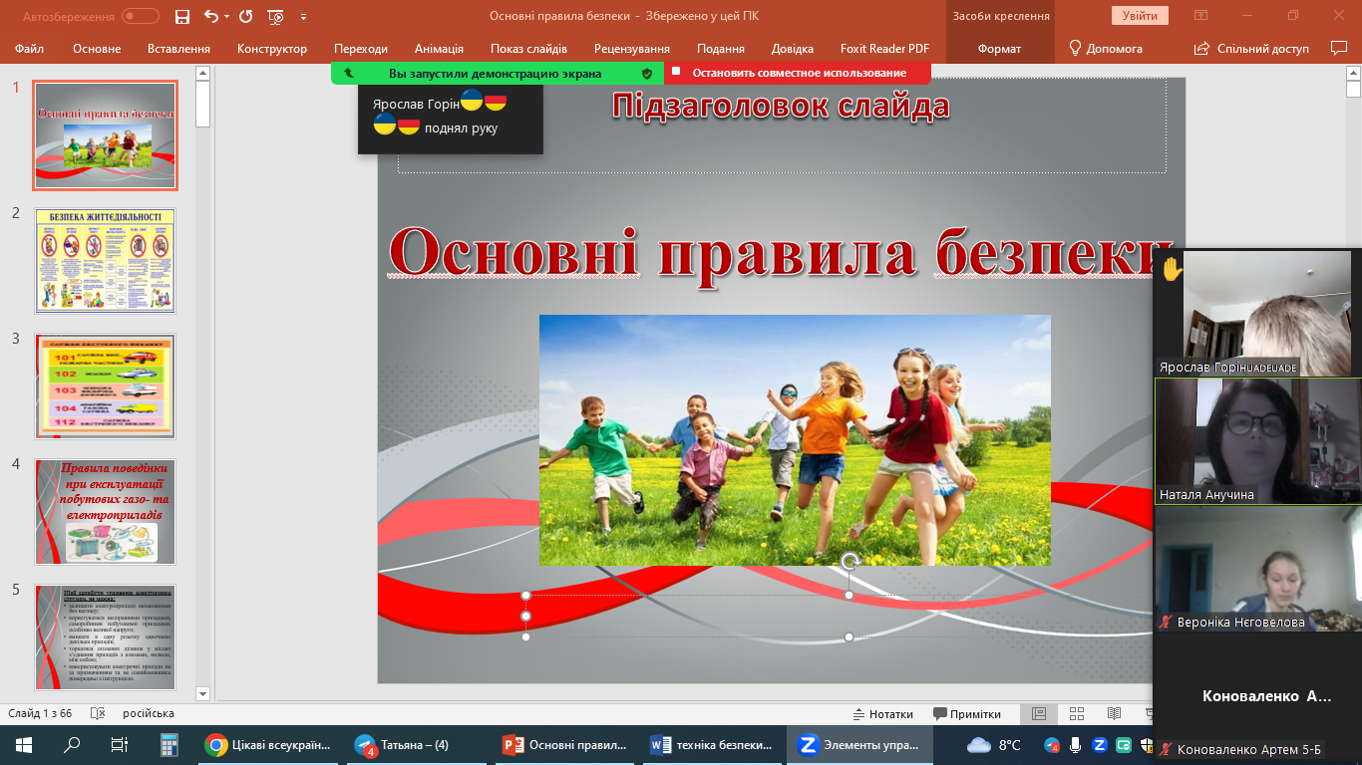Click the ribbon display options icon

[1201, 16]
